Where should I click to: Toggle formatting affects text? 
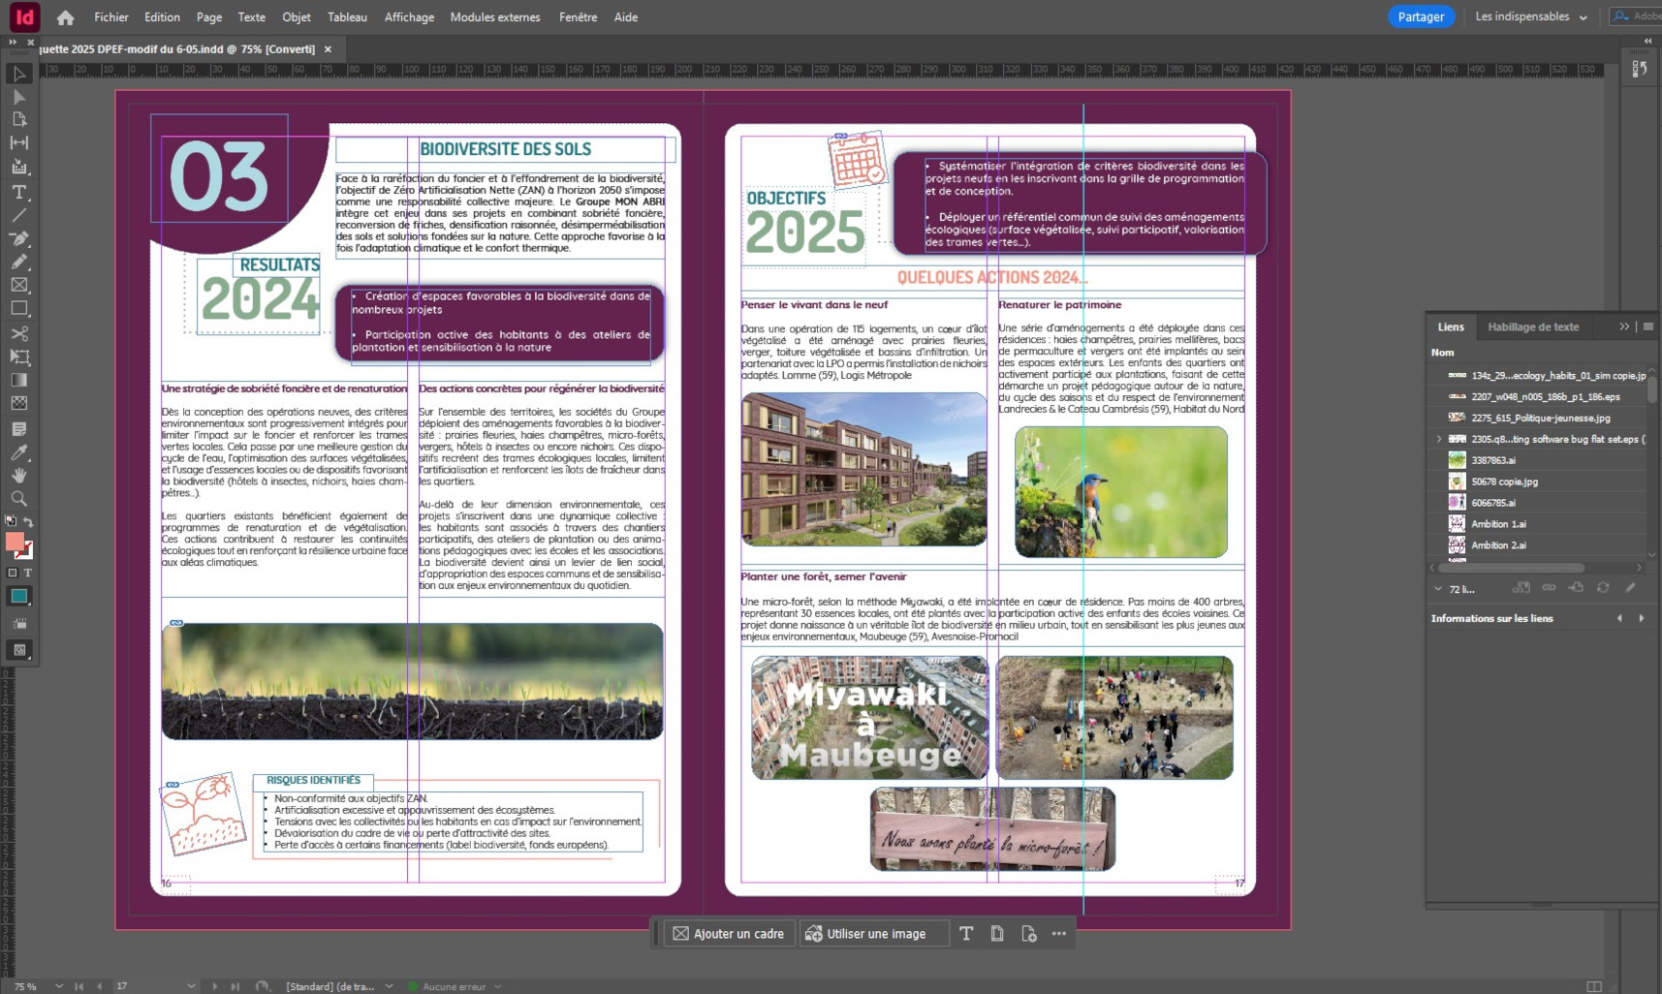(x=27, y=572)
